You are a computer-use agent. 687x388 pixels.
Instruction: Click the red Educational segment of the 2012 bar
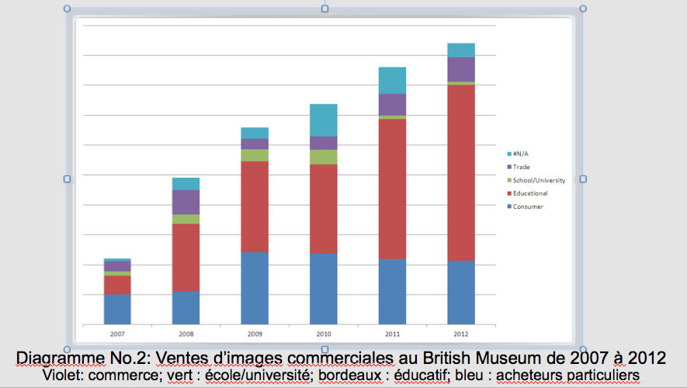tap(461, 171)
